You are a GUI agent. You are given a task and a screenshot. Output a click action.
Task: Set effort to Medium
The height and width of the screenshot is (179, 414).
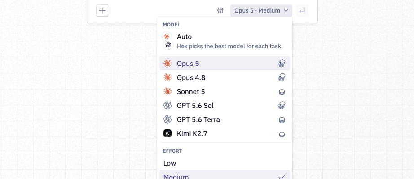coord(225,175)
